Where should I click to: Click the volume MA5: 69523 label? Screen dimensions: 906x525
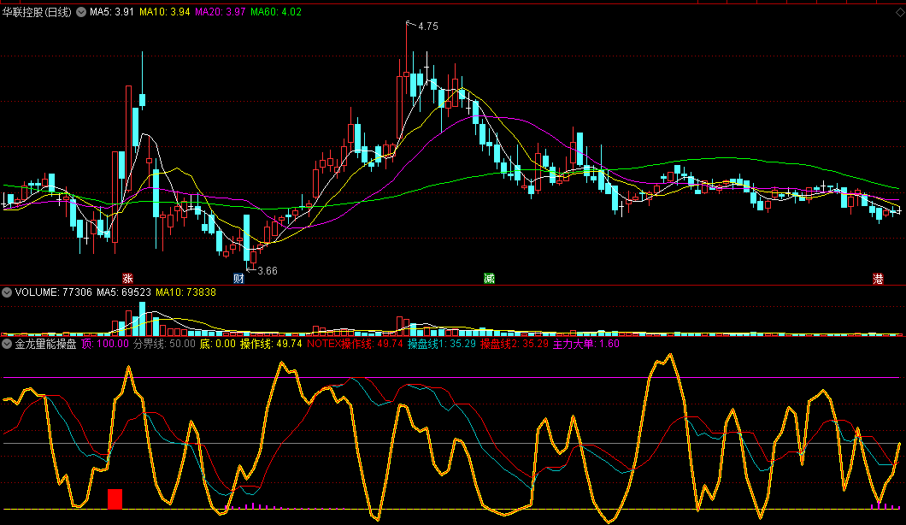point(124,292)
